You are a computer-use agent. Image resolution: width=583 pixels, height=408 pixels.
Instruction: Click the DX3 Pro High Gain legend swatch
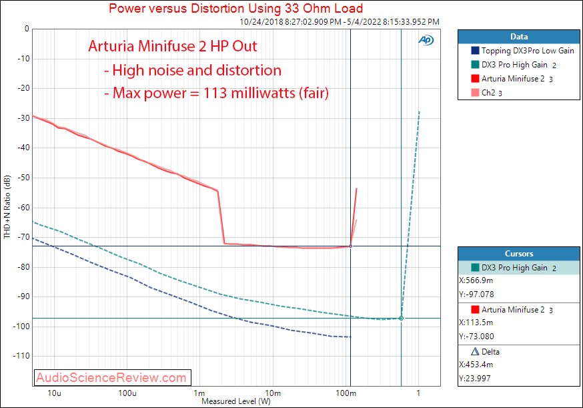[475, 64]
